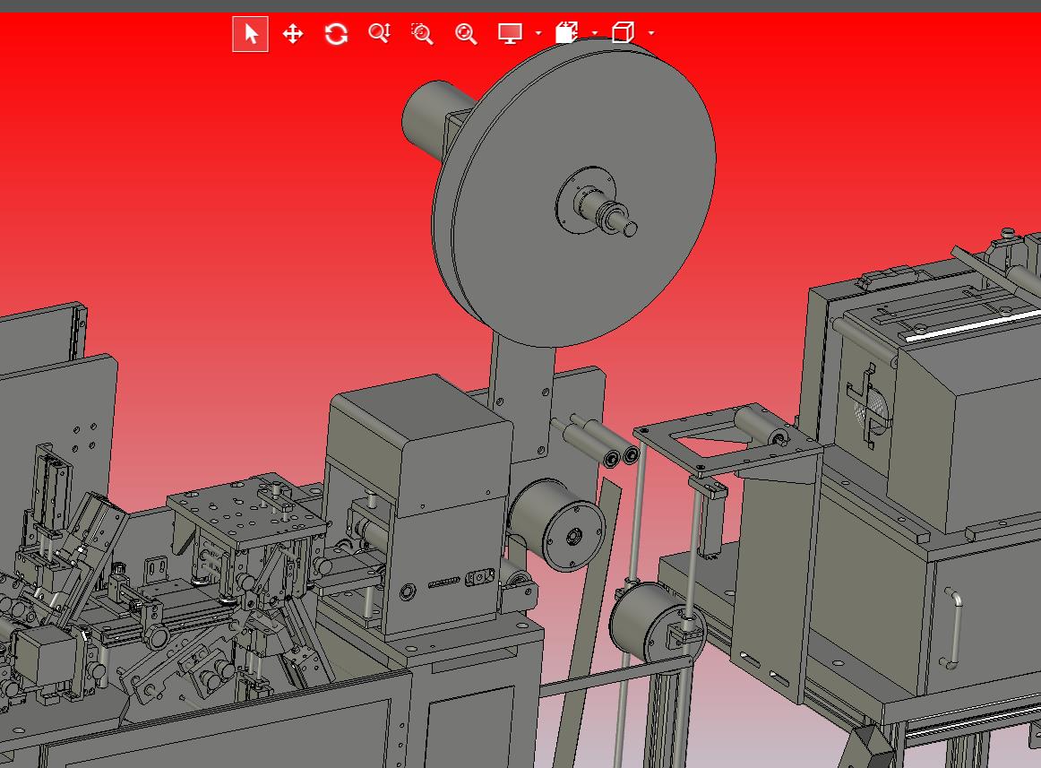Choose the Pan move tool
1041x768 pixels.
click(293, 33)
